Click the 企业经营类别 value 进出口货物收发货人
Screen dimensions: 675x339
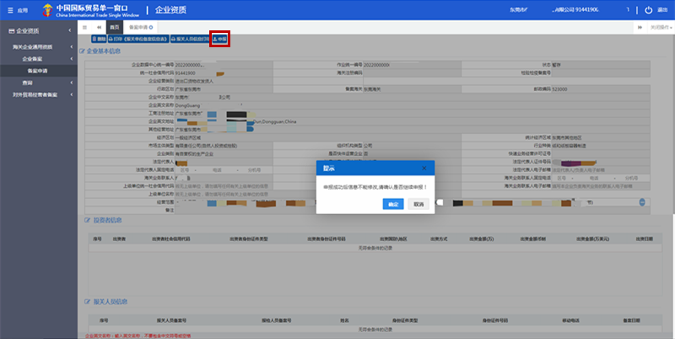(194, 81)
